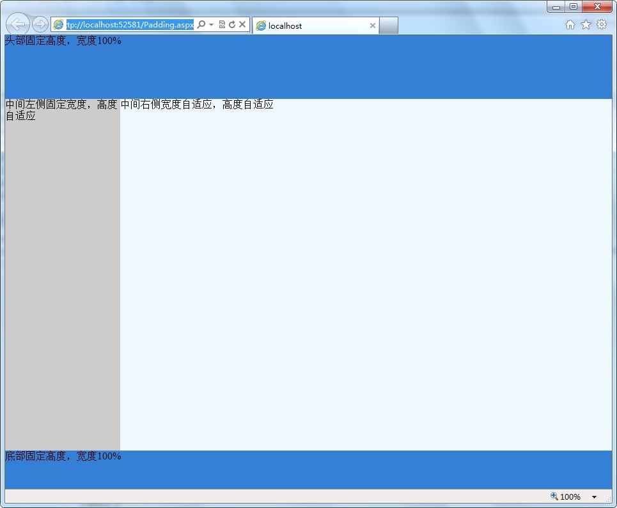Close the Internet Explorer window

pos(597,6)
